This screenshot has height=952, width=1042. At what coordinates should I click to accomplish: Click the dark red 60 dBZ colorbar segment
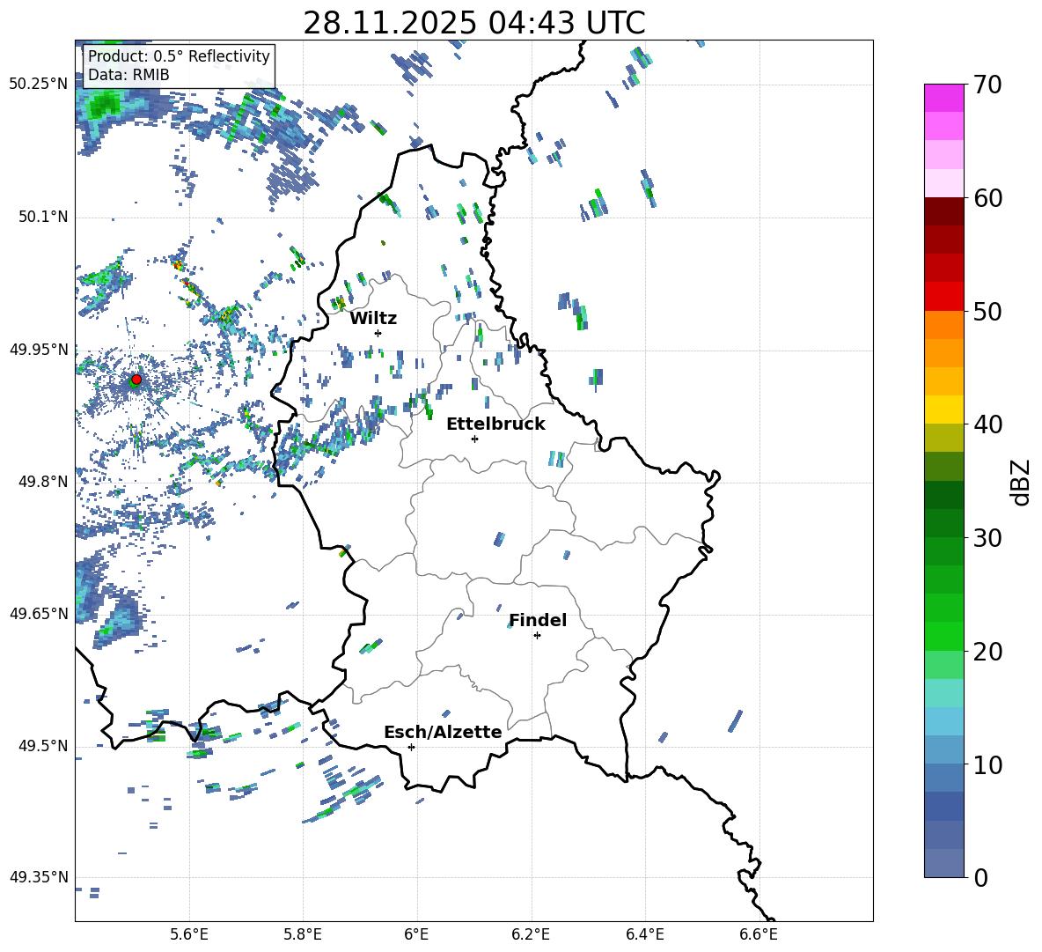point(943,211)
